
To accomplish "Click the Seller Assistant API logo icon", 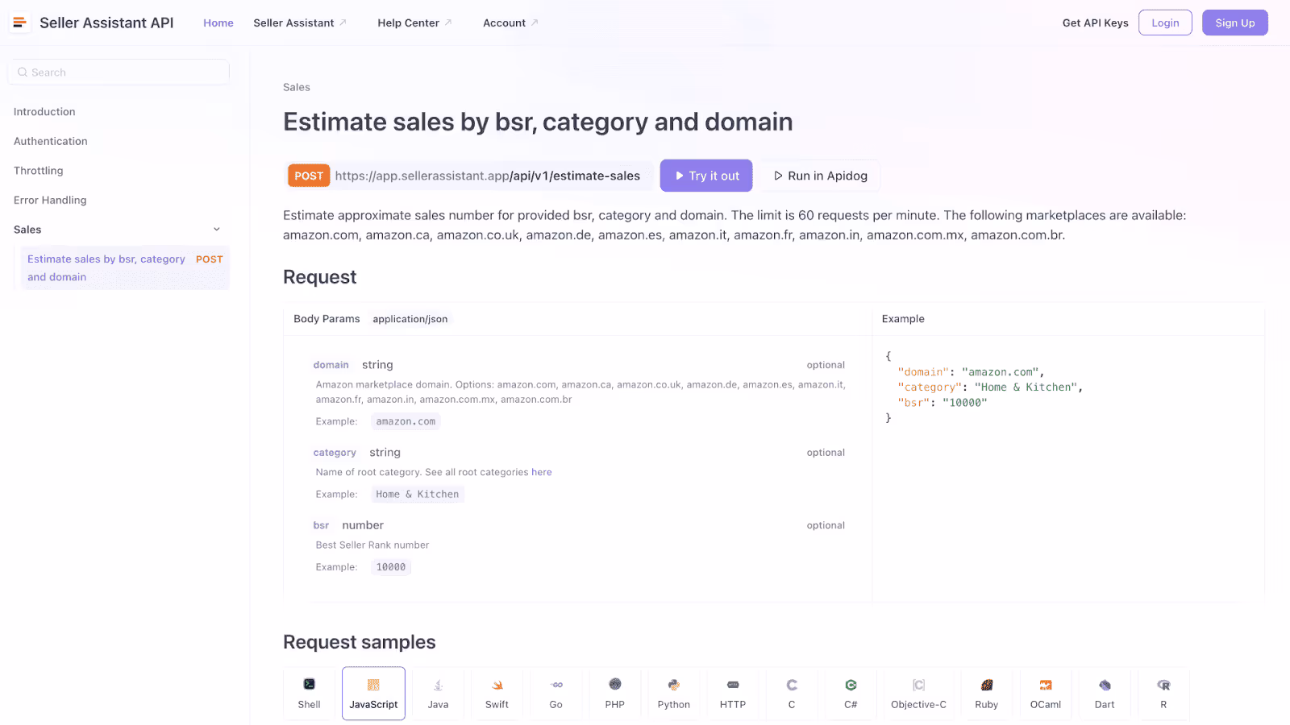I will pos(20,23).
